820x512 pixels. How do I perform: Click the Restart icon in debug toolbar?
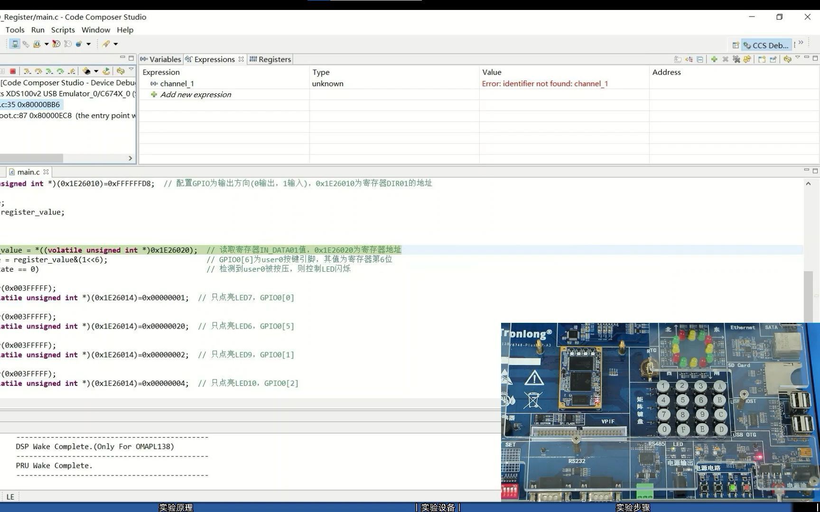click(x=105, y=71)
